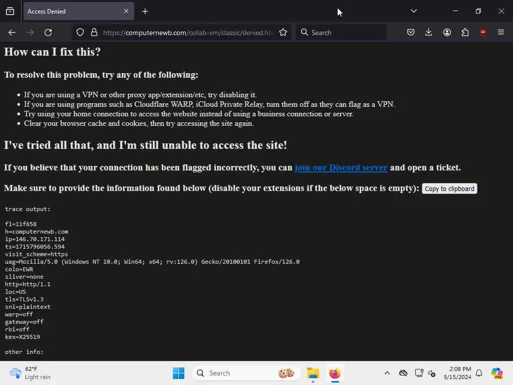513x385 pixels.
Task: Click the uag=Mozilla/5.0 user agent line
Action: tap(152, 262)
